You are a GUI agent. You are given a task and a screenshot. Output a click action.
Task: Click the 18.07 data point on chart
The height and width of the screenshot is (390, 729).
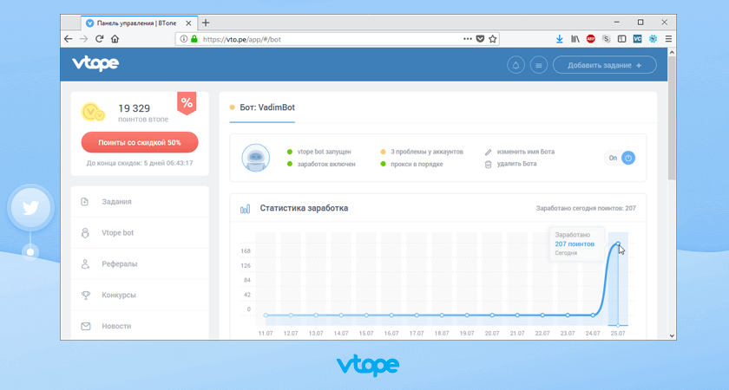442,315
